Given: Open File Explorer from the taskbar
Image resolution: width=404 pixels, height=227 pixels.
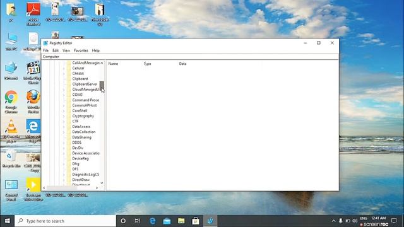Looking at the screenshot, I should coord(181,221).
